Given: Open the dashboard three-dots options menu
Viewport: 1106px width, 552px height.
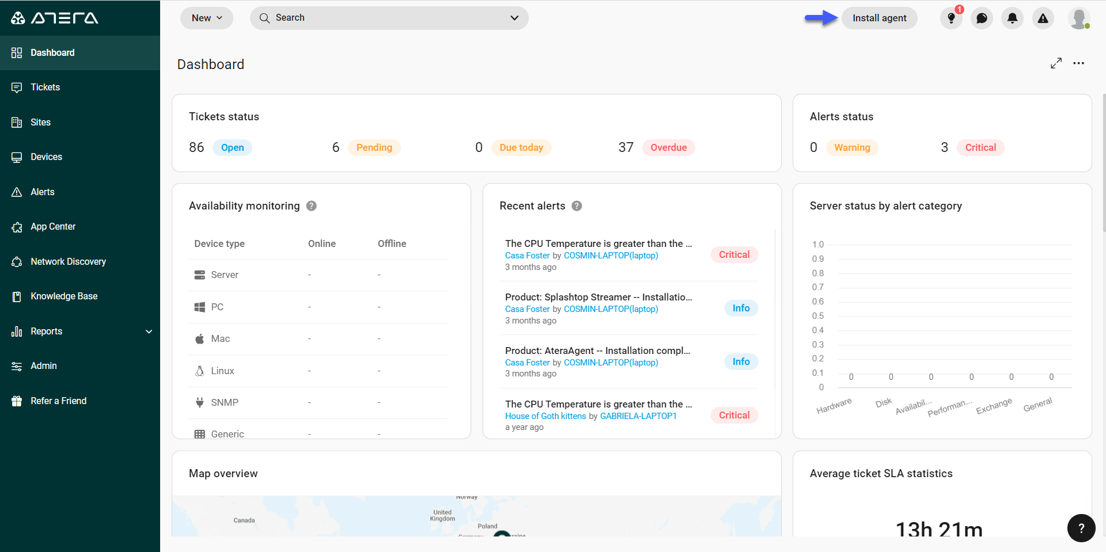Looking at the screenshot, I should [x=1078, y=63].
